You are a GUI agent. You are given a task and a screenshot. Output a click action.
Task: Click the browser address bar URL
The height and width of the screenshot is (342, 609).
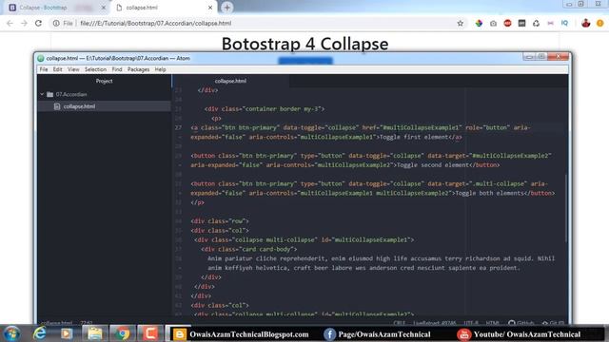click(156, 23)
